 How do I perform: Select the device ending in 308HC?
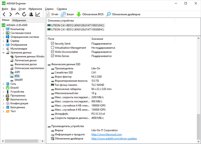coord(76,29)
